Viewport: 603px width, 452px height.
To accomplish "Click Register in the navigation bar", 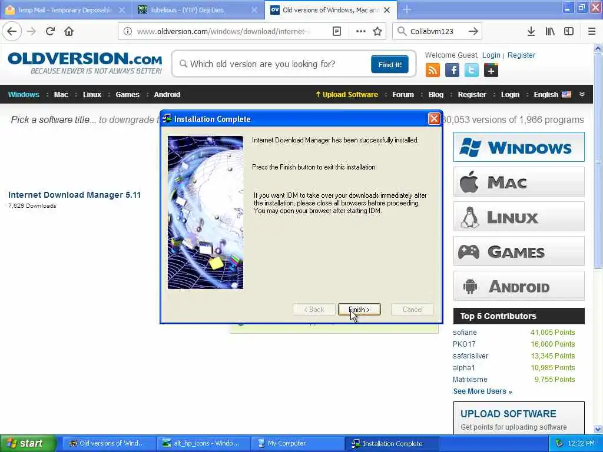I will coord(472,95).
